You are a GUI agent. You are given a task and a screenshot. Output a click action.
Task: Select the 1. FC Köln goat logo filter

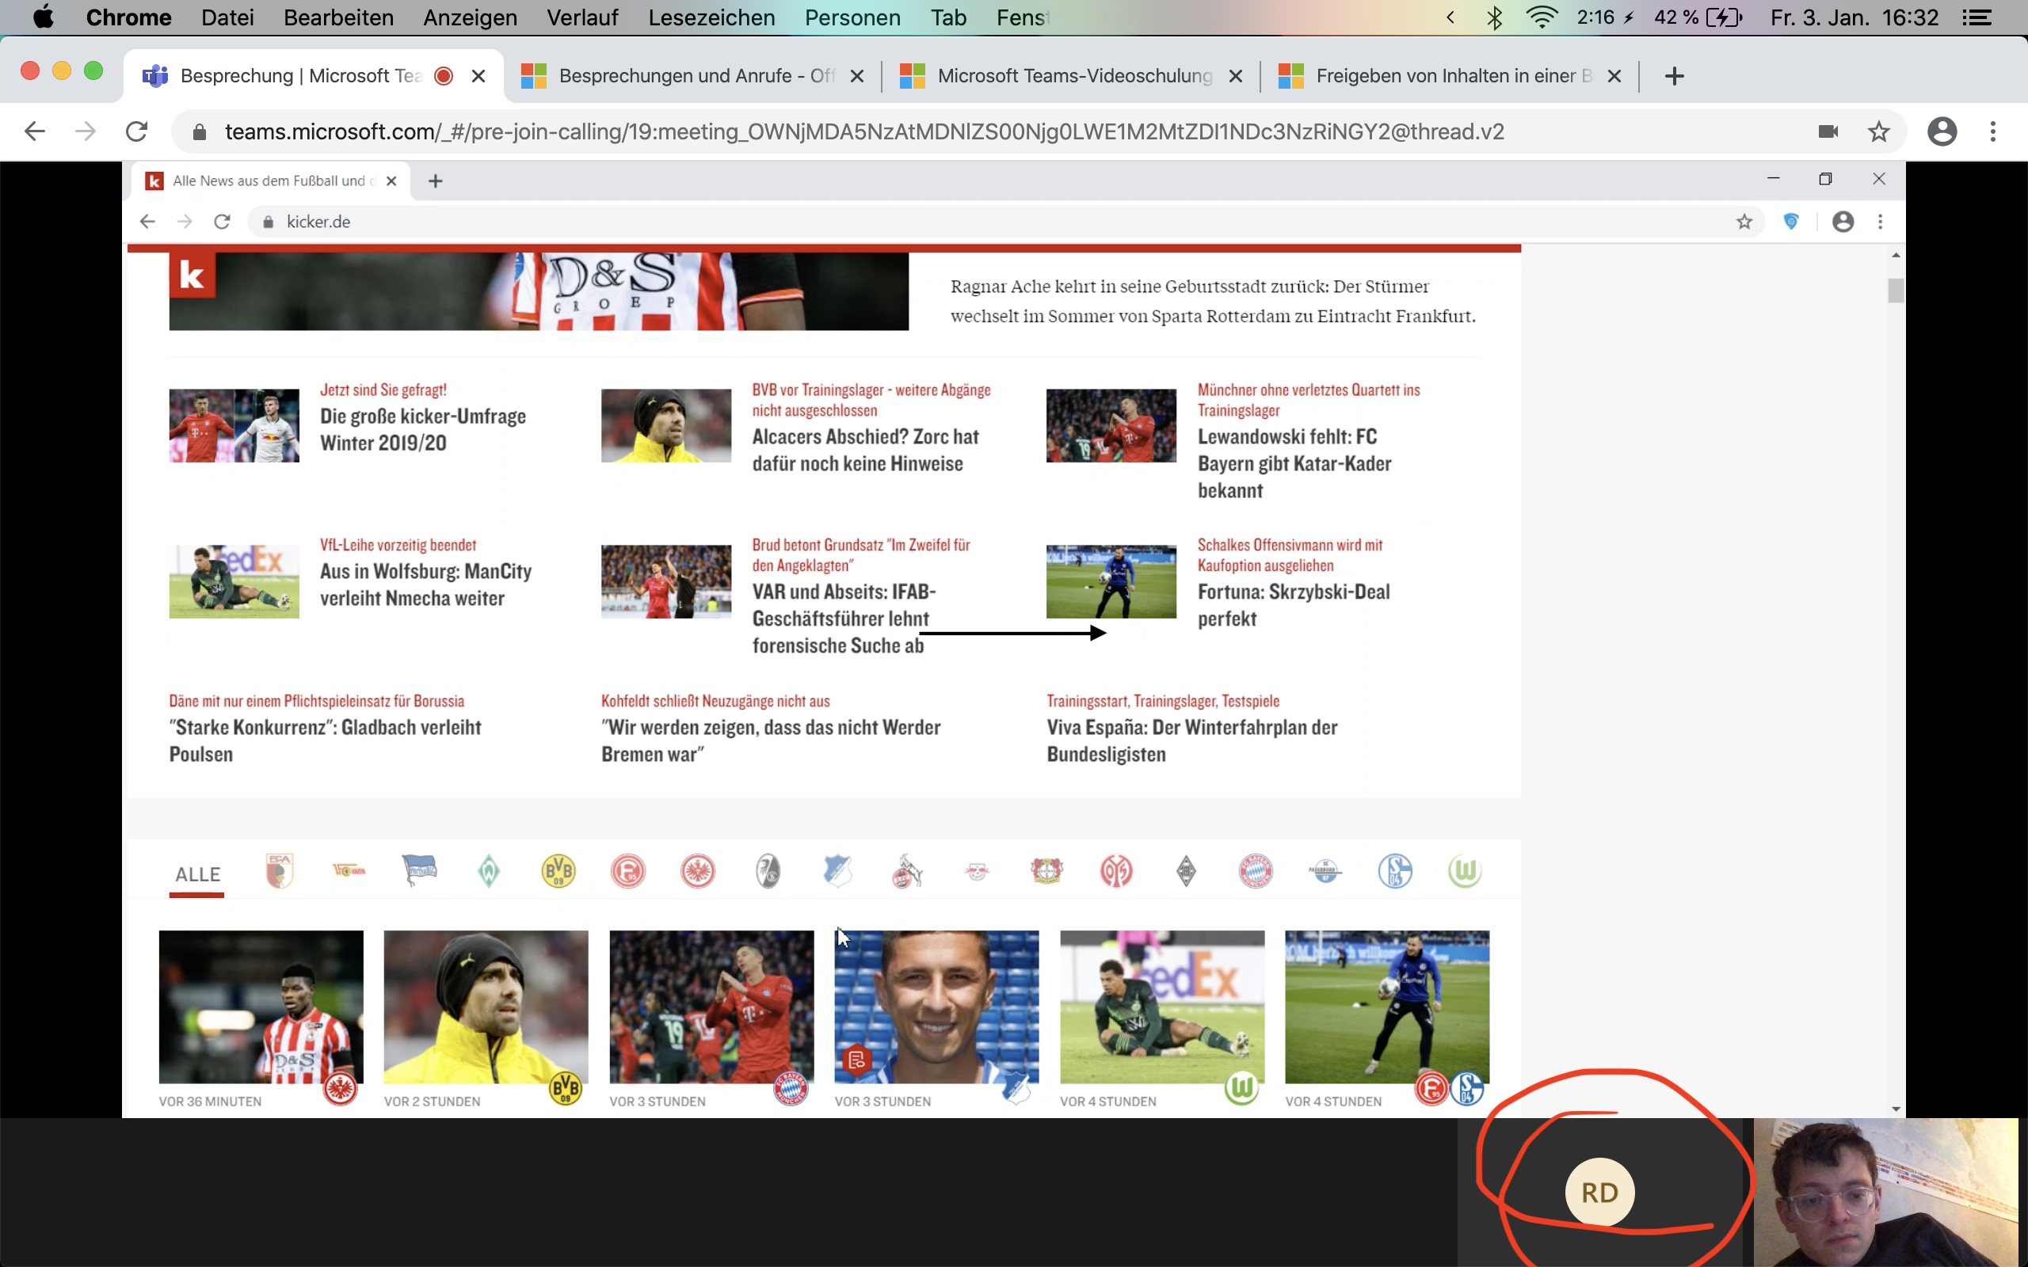click(907, 872)
